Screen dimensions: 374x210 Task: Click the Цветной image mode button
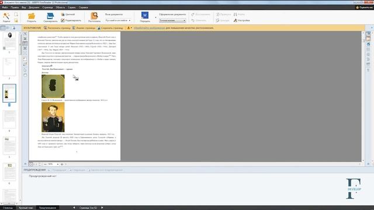[68, 15]
